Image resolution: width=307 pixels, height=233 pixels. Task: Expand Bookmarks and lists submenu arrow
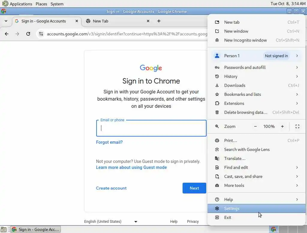pyautogui.click(x=297, y=95)
